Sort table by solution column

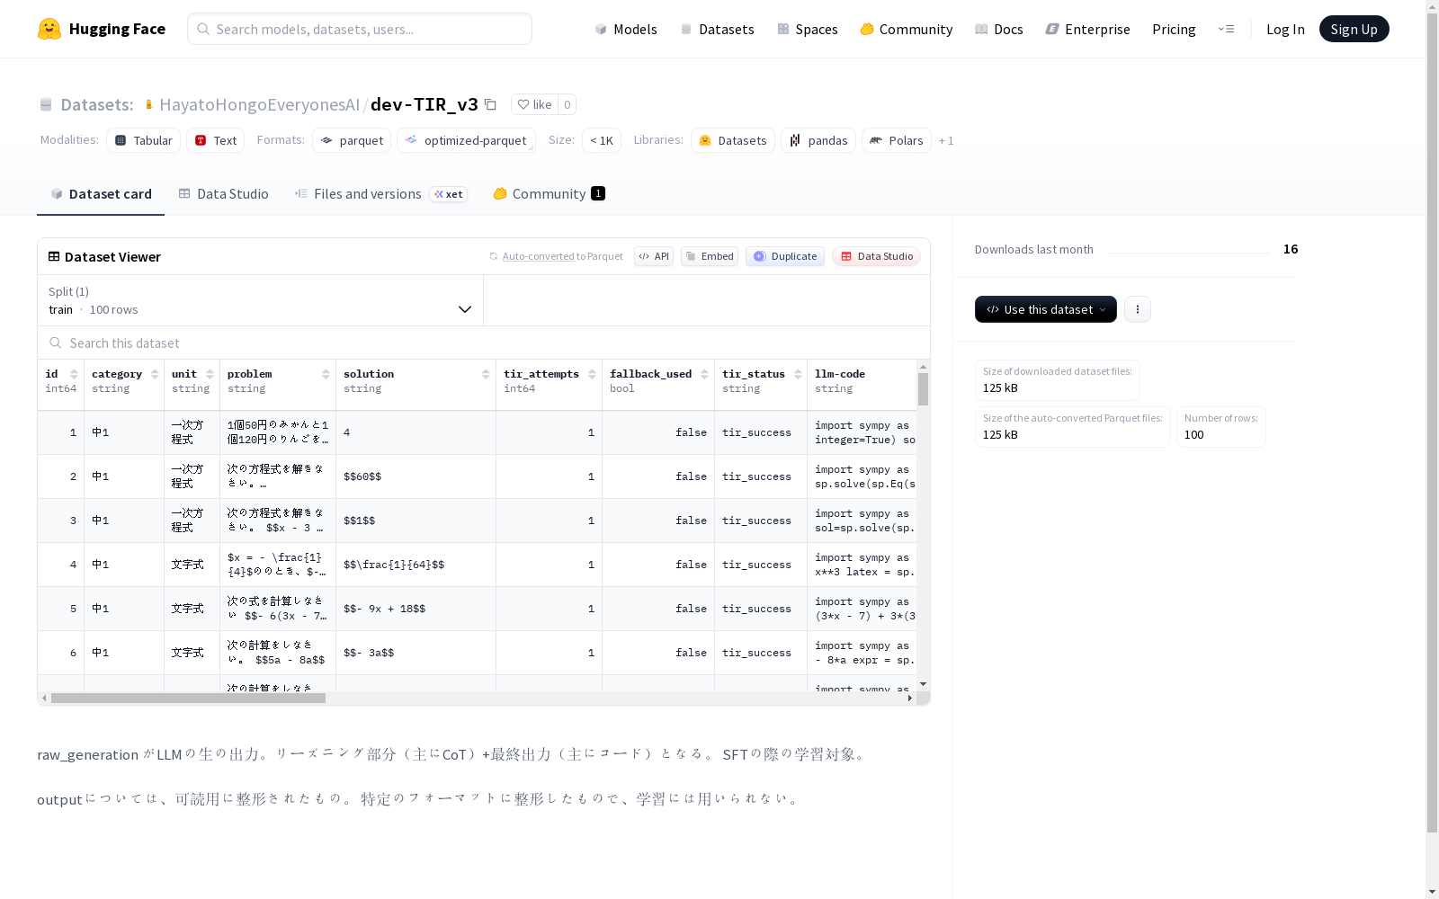[x=486, y=374]
